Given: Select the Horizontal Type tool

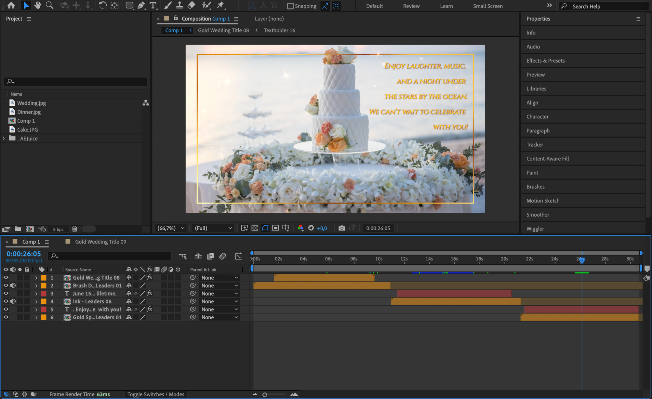Looking at the screenshot, I should pos(153,5).
